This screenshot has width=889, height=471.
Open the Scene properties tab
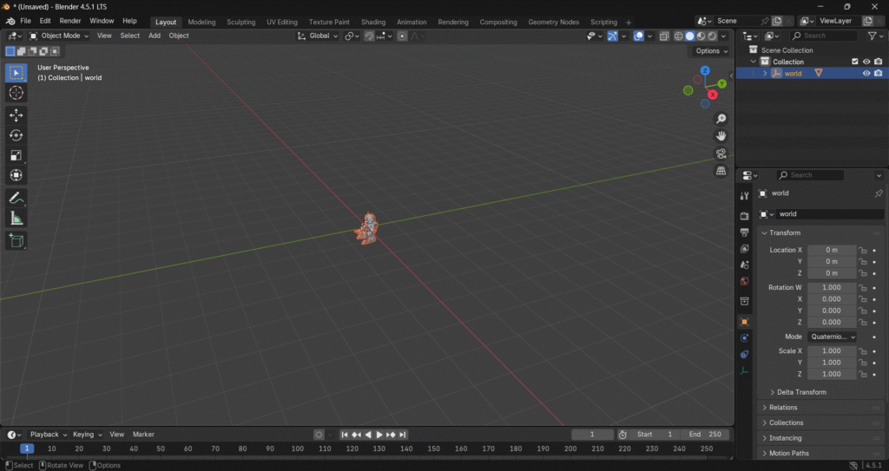[x=744, y=265]
